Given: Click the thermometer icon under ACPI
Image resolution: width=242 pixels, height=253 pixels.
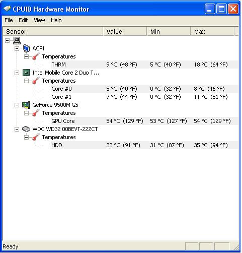Looking at the screenshot, I should pyautogui.click(x=36, y=56).
